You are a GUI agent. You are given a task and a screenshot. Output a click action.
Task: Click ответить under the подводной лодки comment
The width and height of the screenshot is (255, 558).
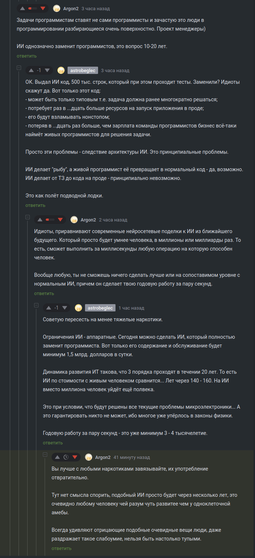pyautogui.click(x=35, y=205)
